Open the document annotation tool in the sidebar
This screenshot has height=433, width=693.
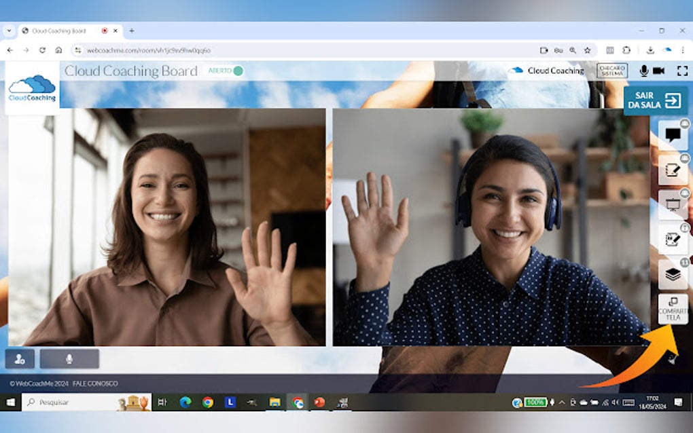pos(673,240)
